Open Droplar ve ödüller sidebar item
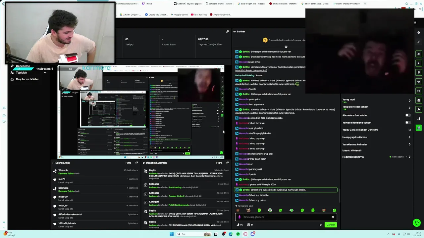 pyautogui.click(x=25, y=79)
